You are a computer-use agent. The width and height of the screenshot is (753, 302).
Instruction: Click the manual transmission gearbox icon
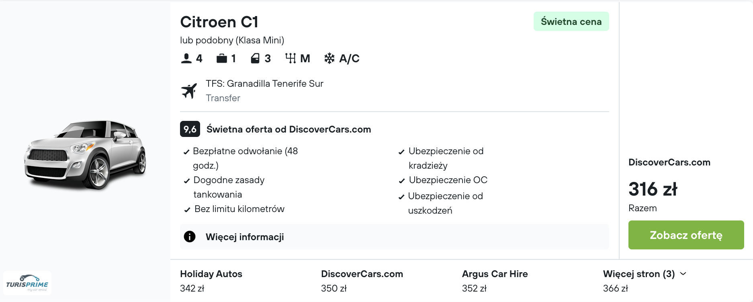click(x=290, y=59)
